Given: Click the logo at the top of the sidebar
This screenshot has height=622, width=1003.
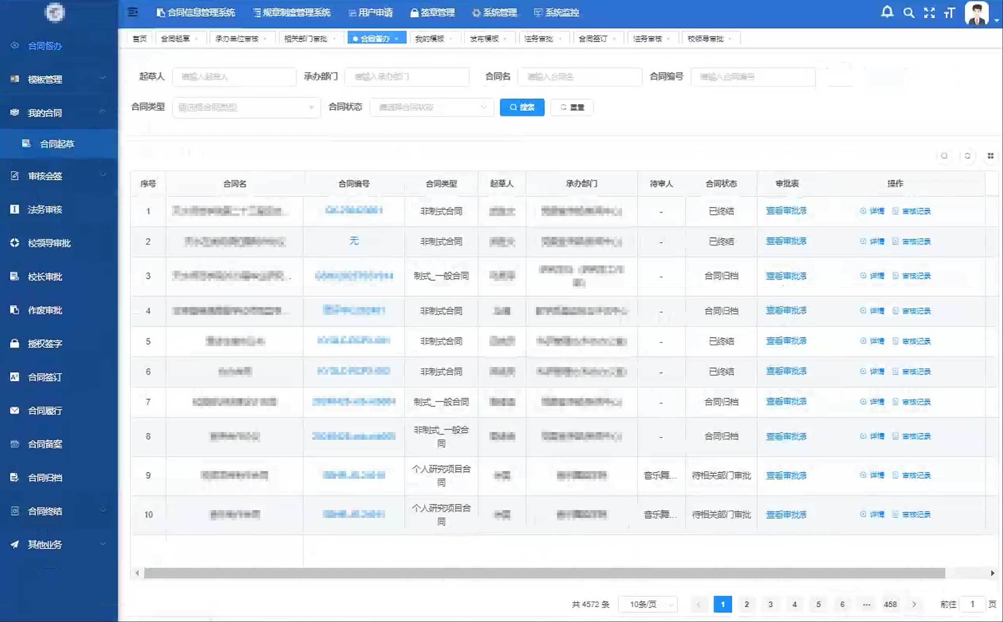Looking at the screenshot, I should pyautogui.click(x=55, y=12).
